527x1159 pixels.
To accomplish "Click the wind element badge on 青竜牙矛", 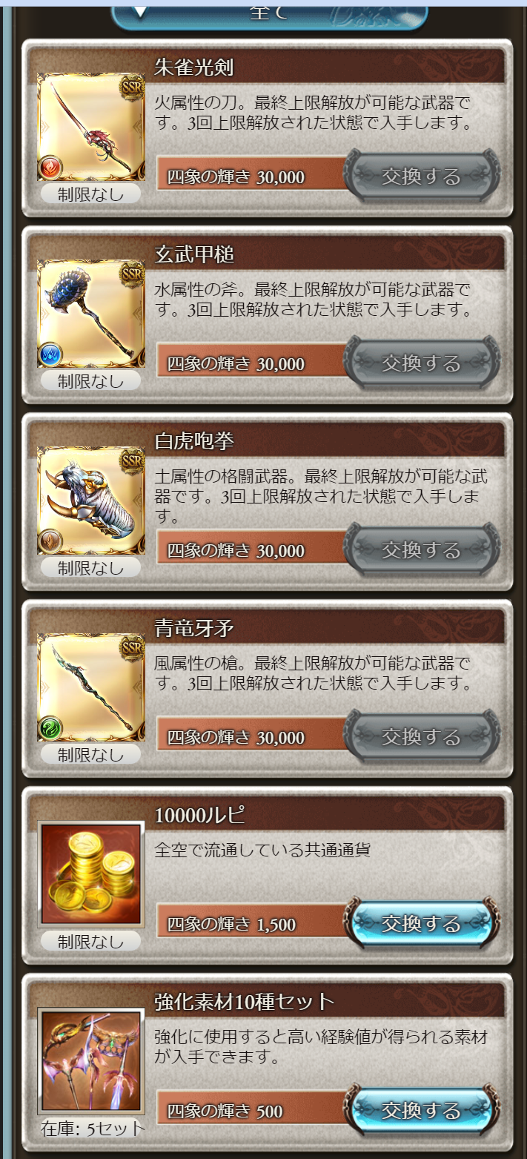I will point(50,728).
